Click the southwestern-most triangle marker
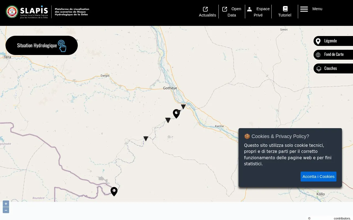The height and width of the screenshot is (220, 353). click(146, 139)
